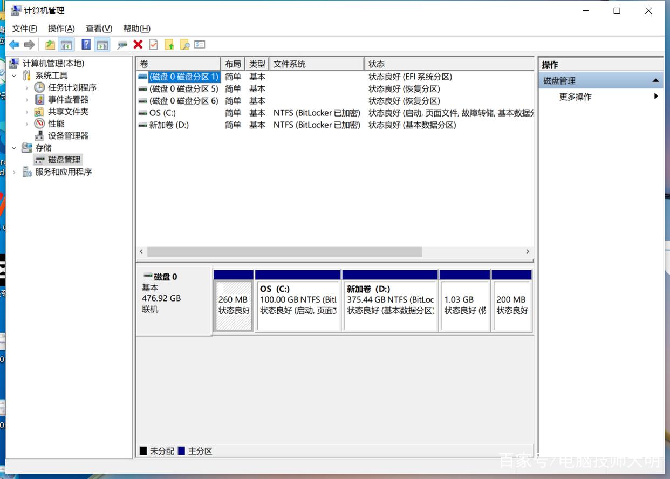The image size is (670, 479).
Task: Click the Properties checkmark page icon
Action: [154, 45]
